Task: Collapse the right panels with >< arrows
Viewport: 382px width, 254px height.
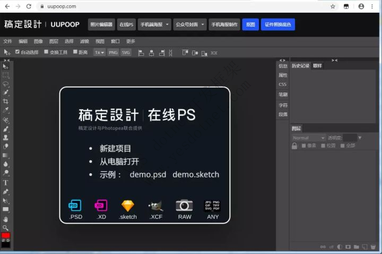Action: point(334,60)
